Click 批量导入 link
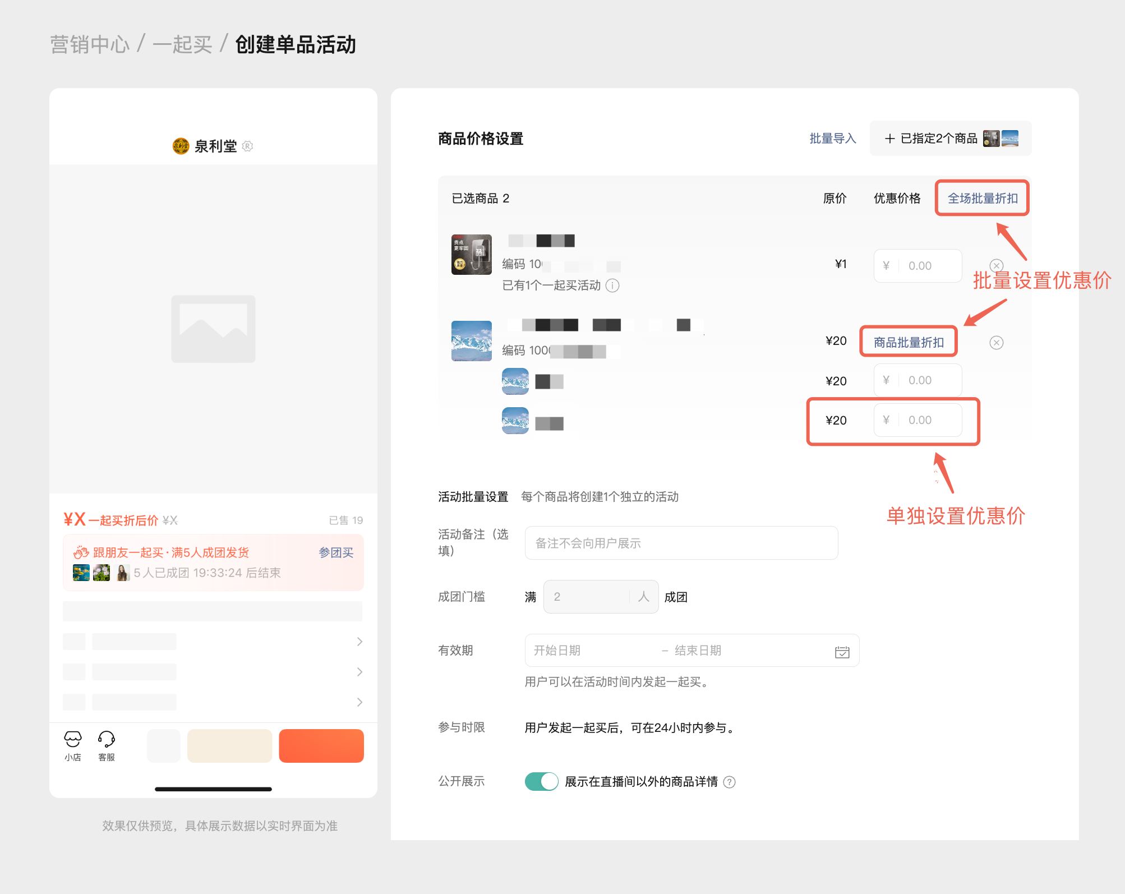This screenshot has width=1125, height=894. [x=832, y=139]
